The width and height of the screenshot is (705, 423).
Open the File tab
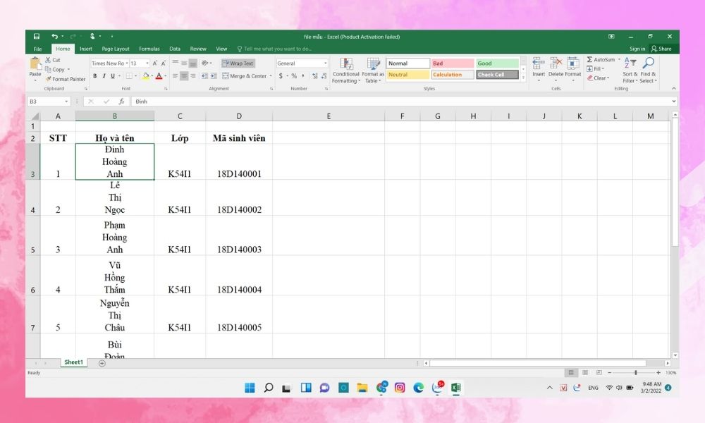(38, 49)
